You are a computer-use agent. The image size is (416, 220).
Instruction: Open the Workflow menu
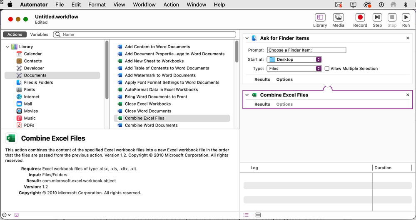click(144, 5)
